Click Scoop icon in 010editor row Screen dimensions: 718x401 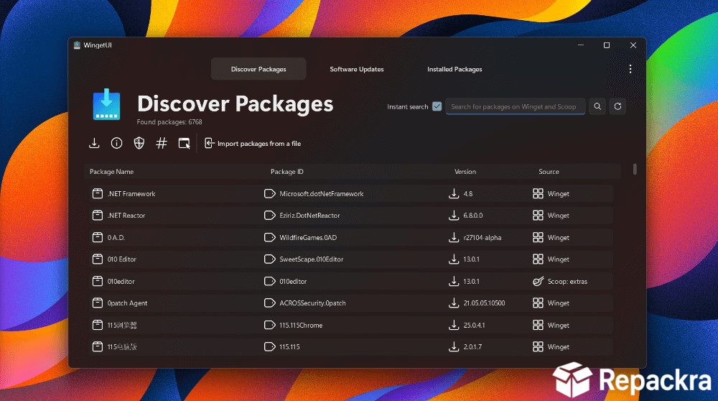click(x=538, y=281)
